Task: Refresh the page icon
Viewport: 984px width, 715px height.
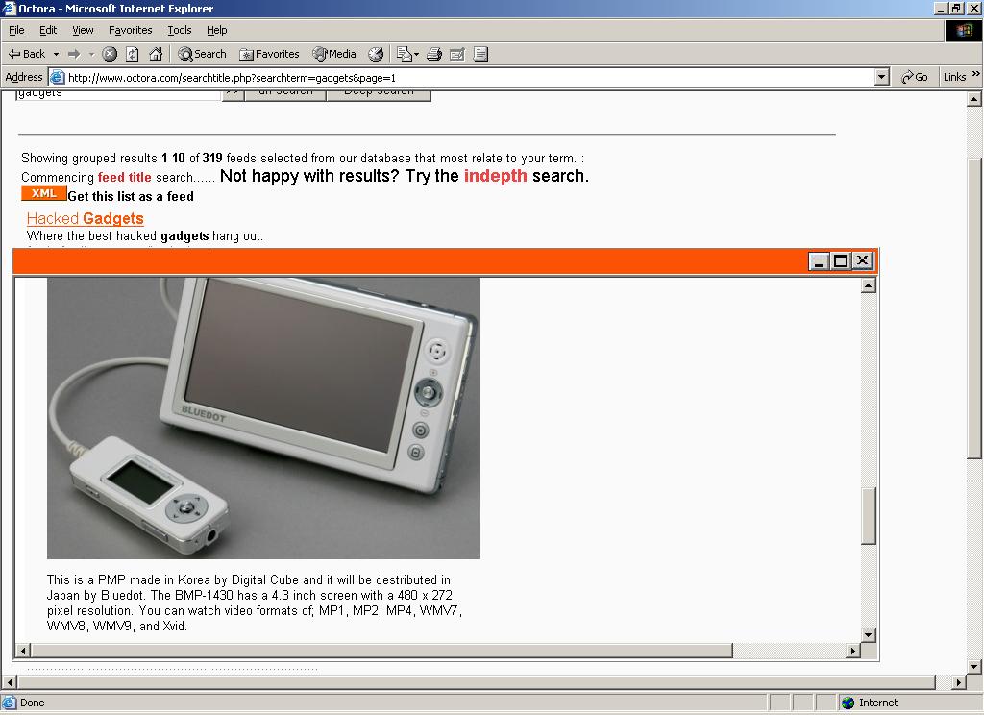Action: 133,54
